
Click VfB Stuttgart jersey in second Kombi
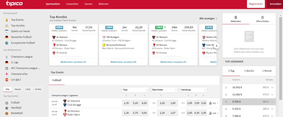click(x=104, y=37)
